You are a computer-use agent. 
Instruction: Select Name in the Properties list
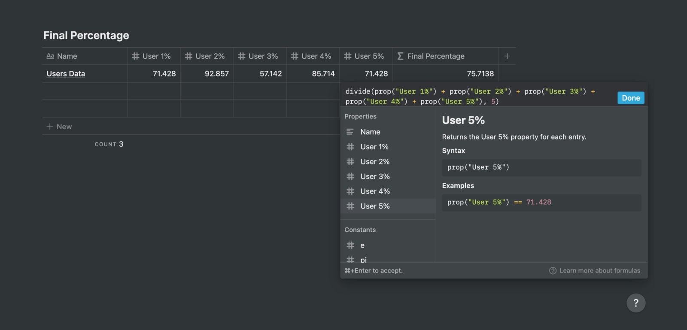pos(388,132)
